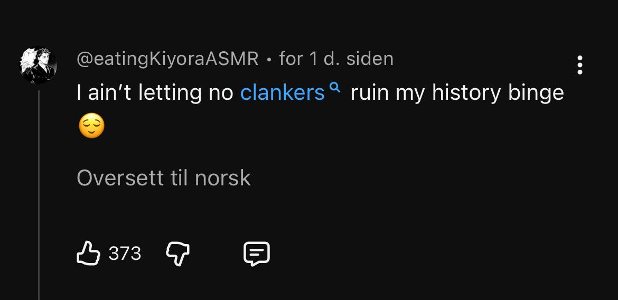Open the three-dot comment options menu
Viewport: 618px width, 300px height.
pos(580,65)
